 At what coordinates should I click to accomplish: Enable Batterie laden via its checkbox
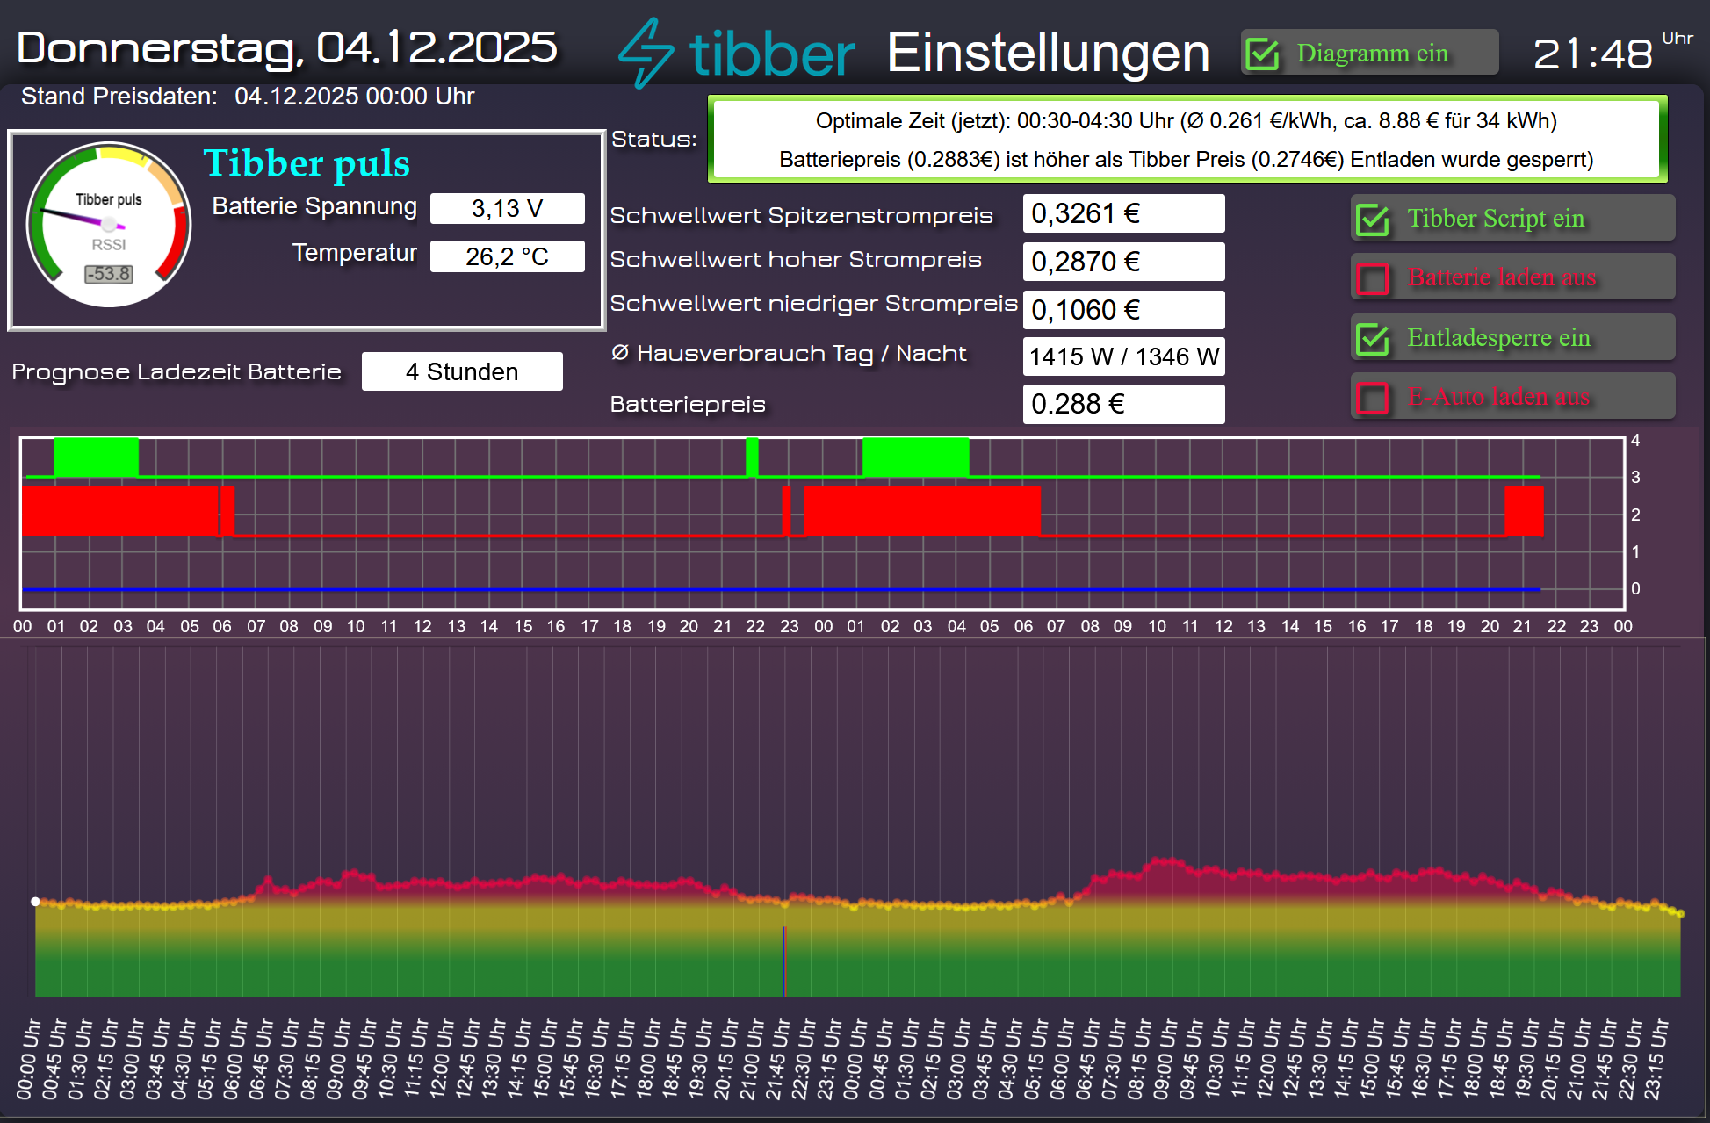(1373, 277)
